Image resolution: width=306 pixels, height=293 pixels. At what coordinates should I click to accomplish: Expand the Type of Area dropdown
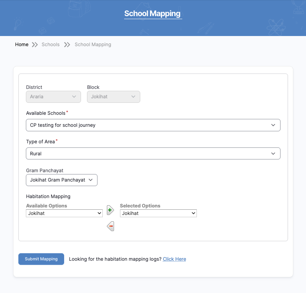tap(153, 153)
